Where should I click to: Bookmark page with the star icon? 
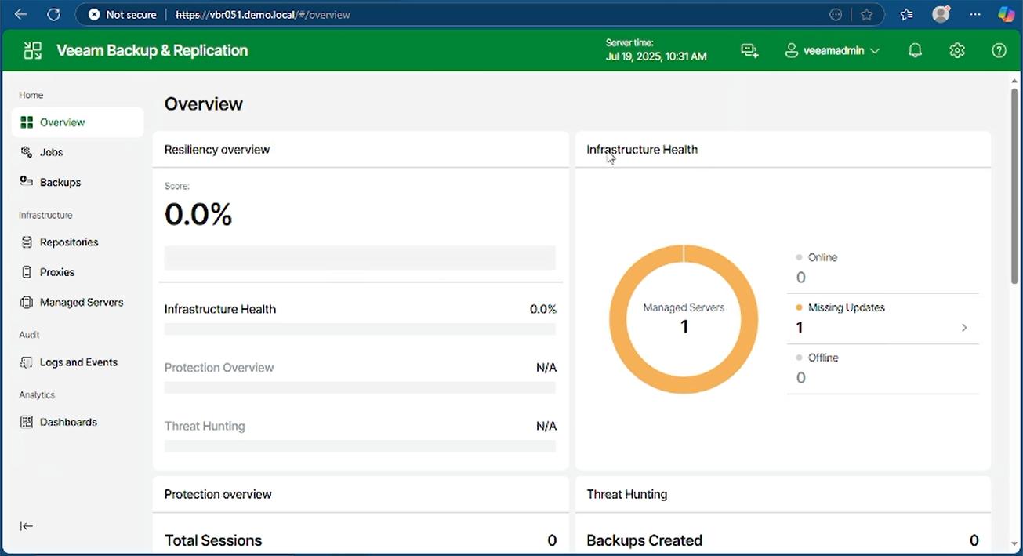(x=866, y=14)
